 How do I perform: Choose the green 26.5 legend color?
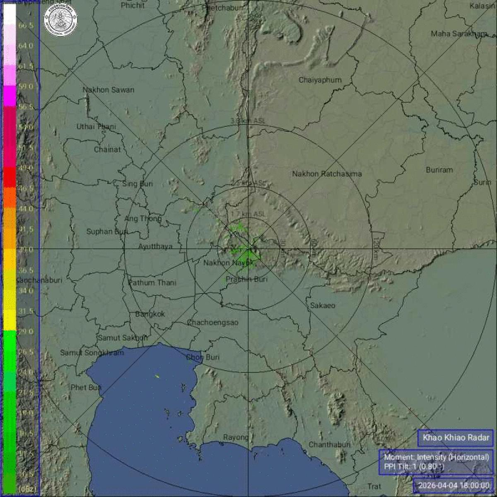click(10, 351)
